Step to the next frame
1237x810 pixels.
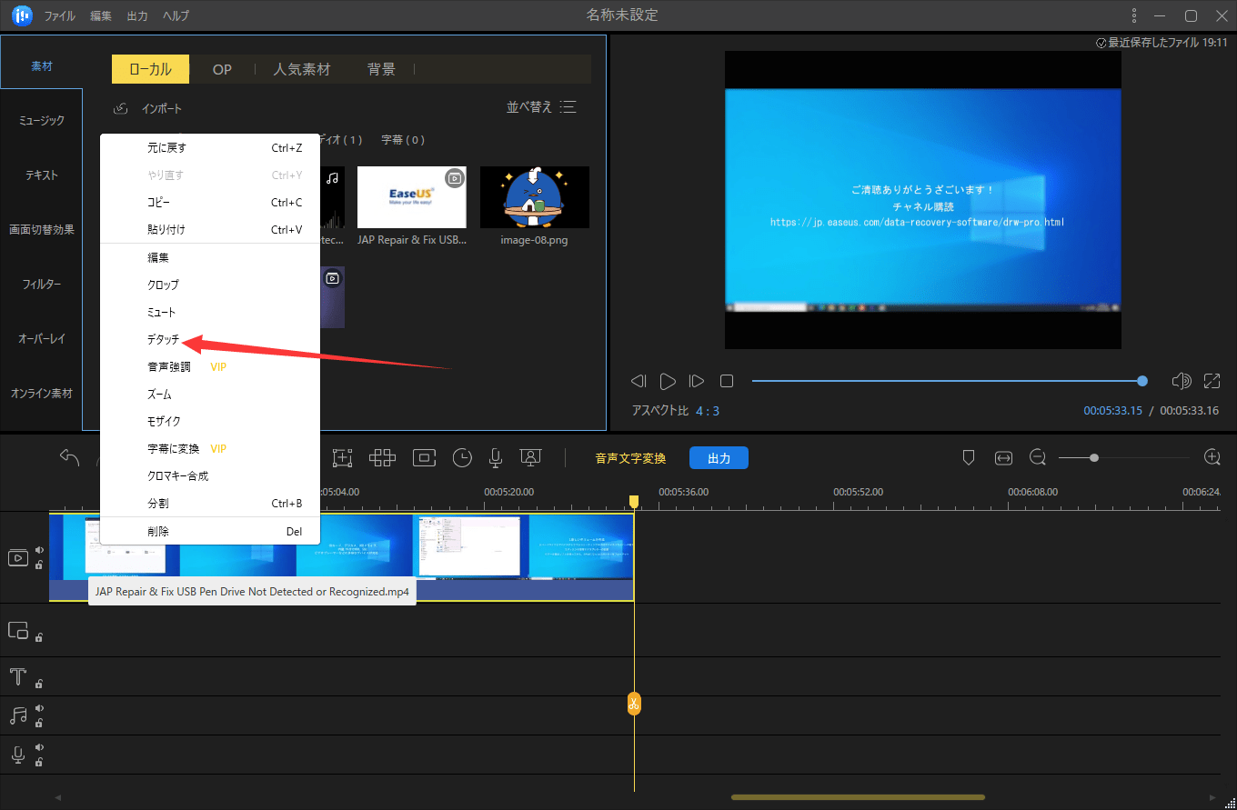tap(697, 381)
